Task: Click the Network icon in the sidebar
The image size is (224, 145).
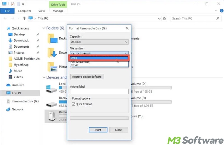Action: point(8,109)
